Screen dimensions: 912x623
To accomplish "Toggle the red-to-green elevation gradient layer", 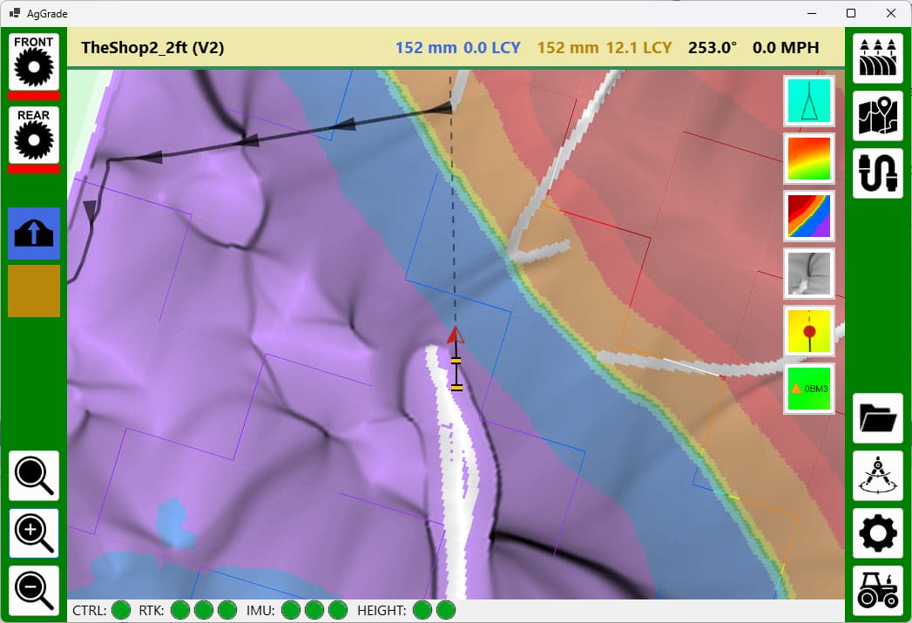I will tap(809, 159).
